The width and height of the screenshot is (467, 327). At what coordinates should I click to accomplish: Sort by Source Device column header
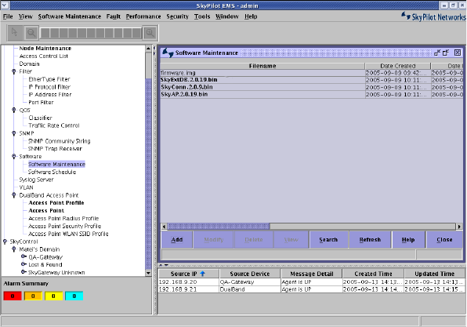click(x=250, y=274)
